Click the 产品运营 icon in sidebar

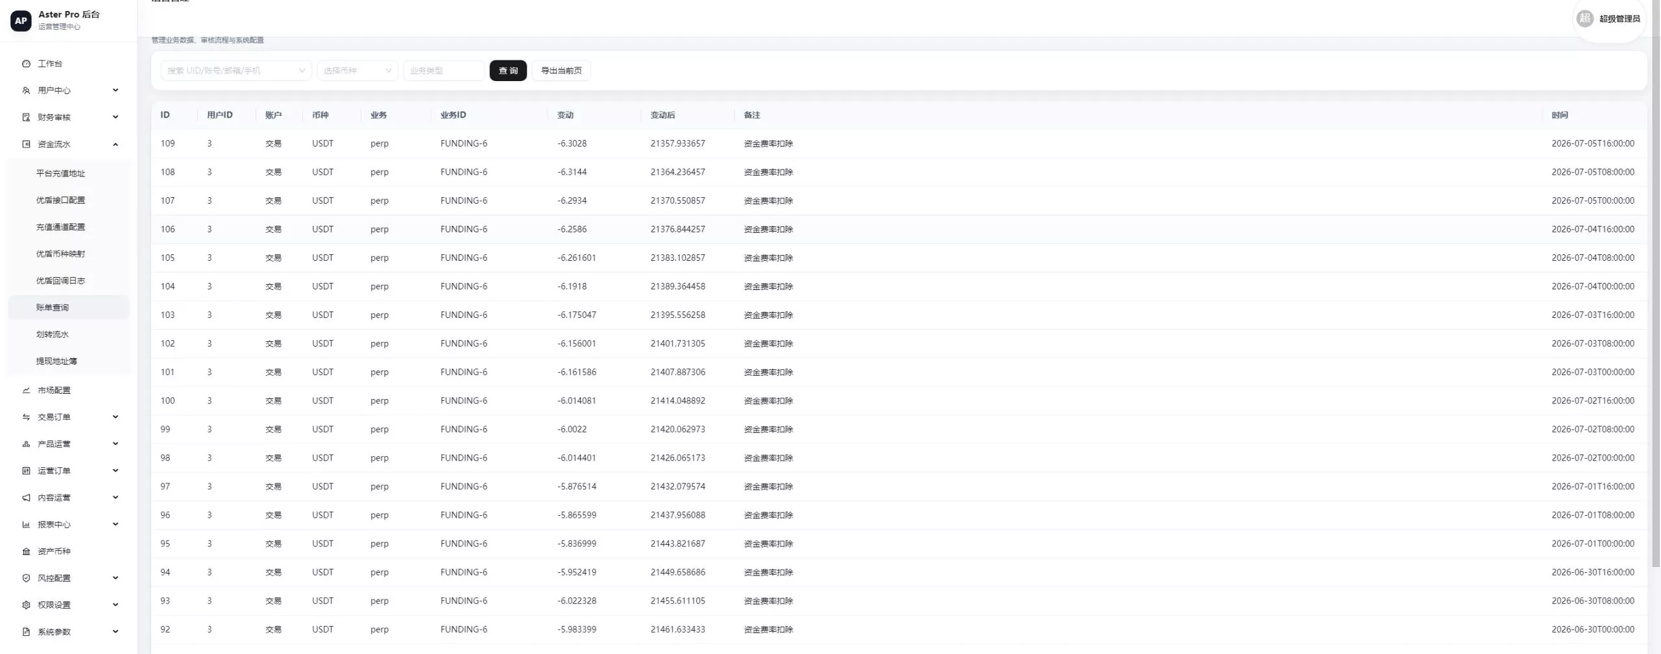pyautogui.click(x=26, y=444)
